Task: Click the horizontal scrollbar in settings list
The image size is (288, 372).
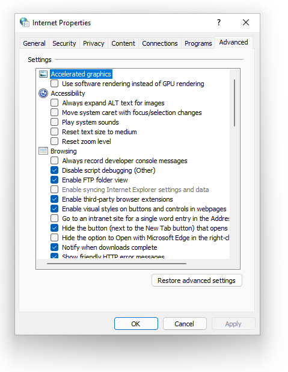Action: pos(117,263)
